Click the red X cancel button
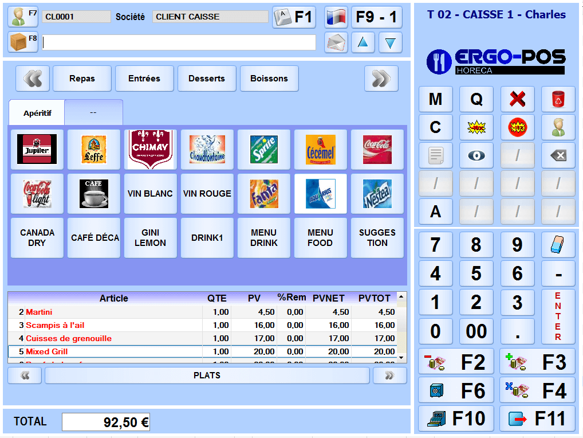The image size is (583, 438). pyautogui.click(x=517, y=99)
